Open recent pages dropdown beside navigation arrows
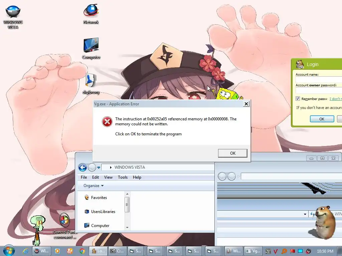The height and width of the screenshot is (256, 342). tap(99, 168)
